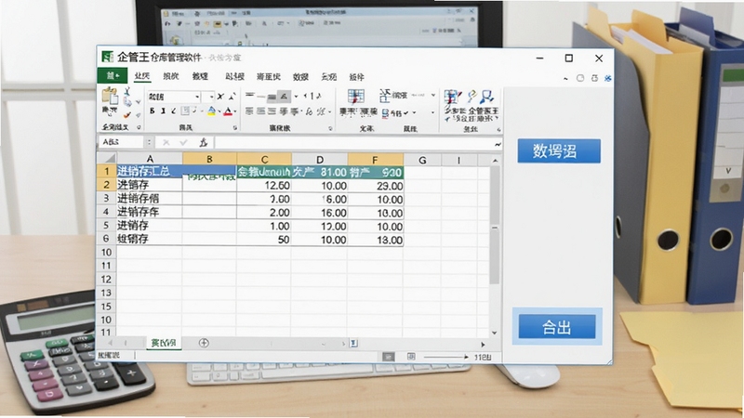This screenshot has width=744, height=418.
Task: Select column C header
Action: pos(264,159)
